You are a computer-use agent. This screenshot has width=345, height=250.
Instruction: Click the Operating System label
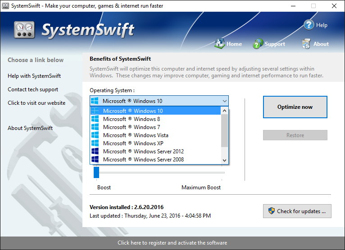click(112, 90)
